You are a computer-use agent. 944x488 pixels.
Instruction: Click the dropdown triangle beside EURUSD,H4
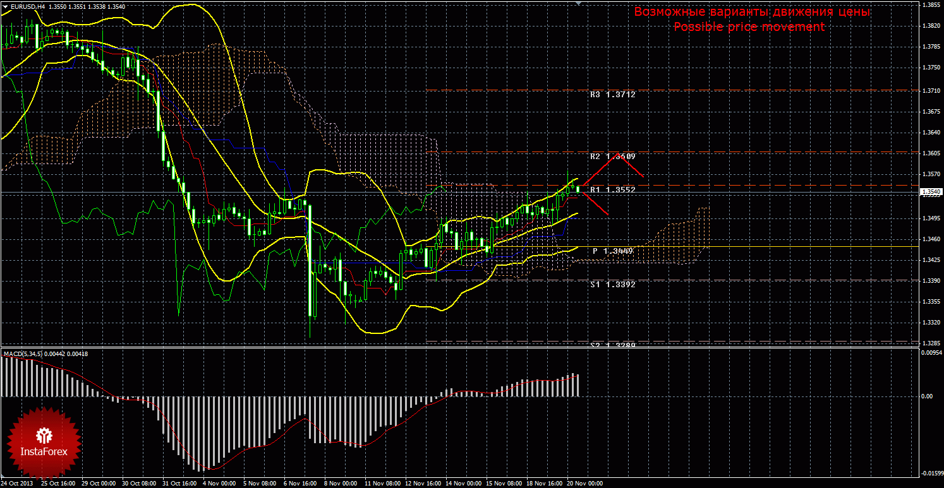click(4, 6)
